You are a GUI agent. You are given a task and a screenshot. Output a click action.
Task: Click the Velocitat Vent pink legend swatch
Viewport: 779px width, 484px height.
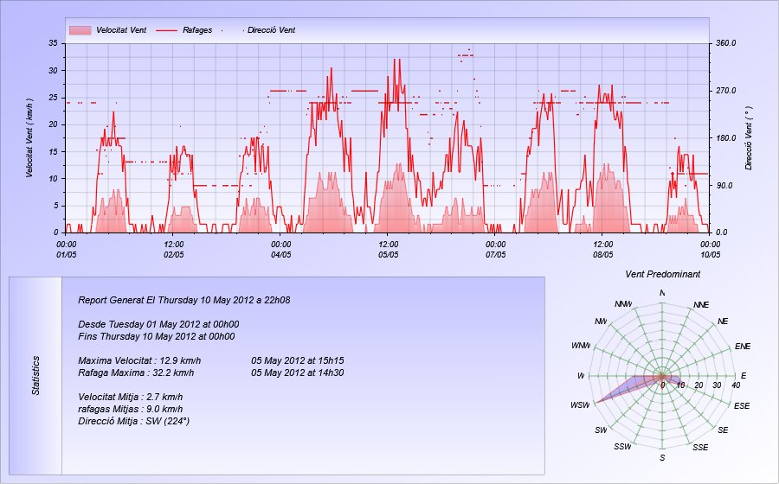(x=80, y=30)
